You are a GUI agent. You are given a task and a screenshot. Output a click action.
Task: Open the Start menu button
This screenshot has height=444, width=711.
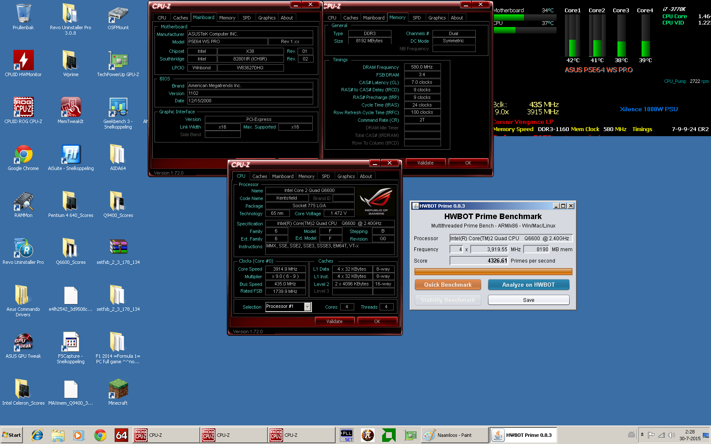tap(12, 435)
